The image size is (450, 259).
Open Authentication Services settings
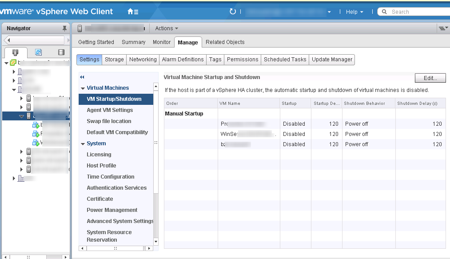point(116,188)
